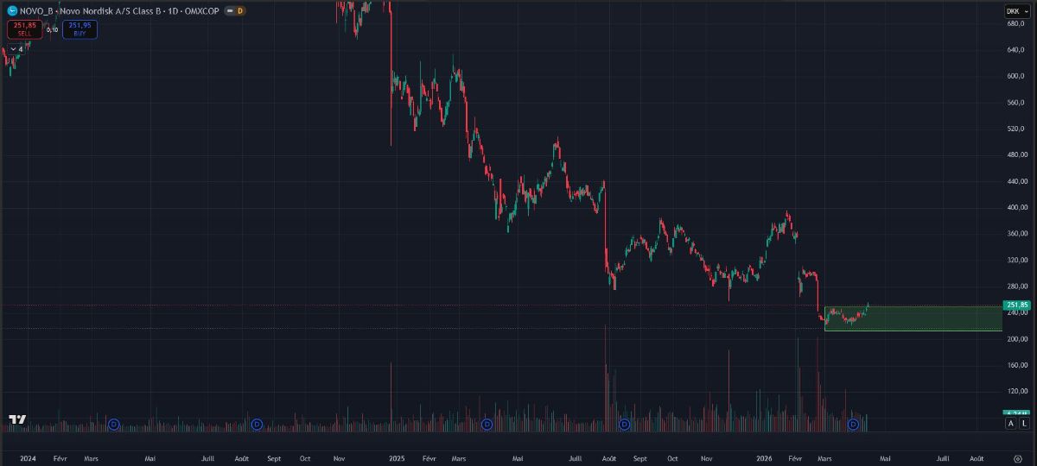This screenshot has height=466, width=1037.
Task: Click the dividend D marker near March 2024
Action: [x=114, y=425]
